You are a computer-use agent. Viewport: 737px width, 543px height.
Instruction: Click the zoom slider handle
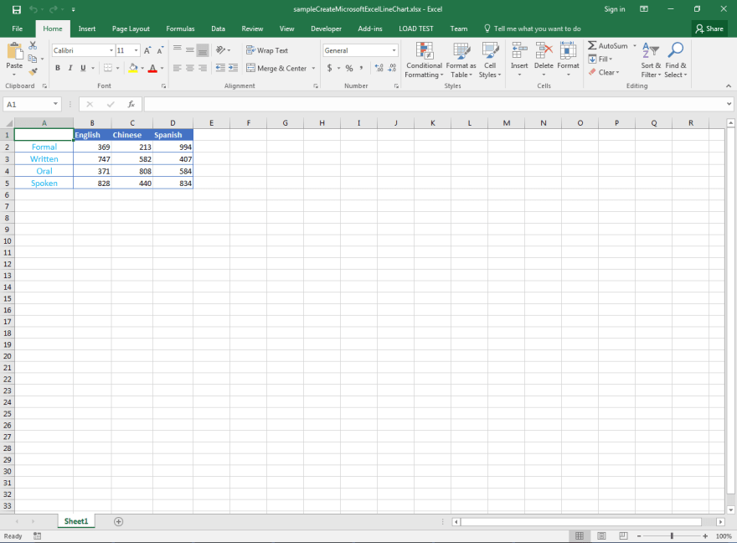[x=672, y=536]
